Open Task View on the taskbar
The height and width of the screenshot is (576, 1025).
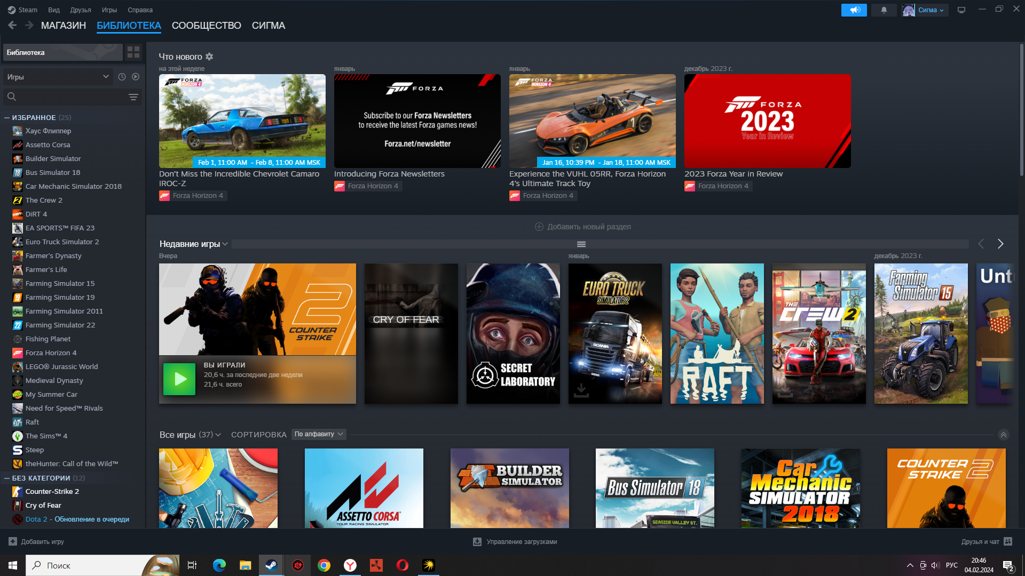pos(192,565)
